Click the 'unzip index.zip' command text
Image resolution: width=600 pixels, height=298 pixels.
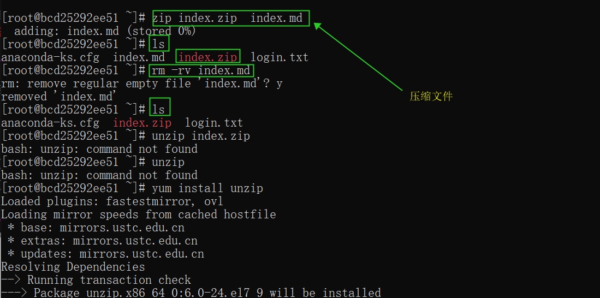(x=201, y=136)
